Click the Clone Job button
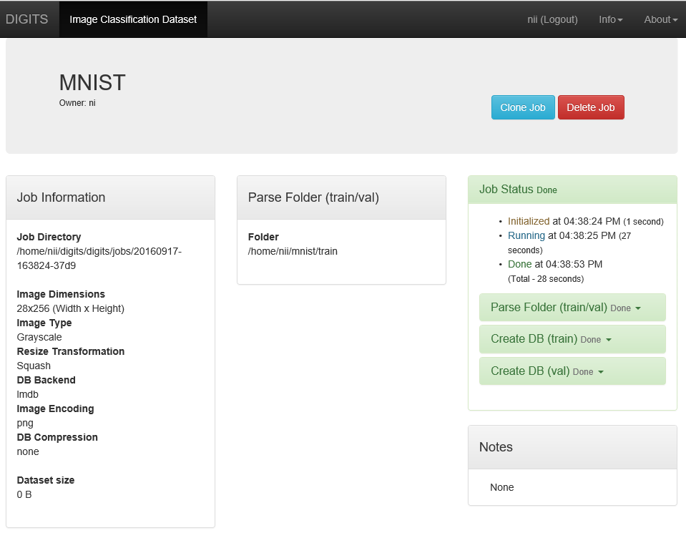 click(523, 107)
